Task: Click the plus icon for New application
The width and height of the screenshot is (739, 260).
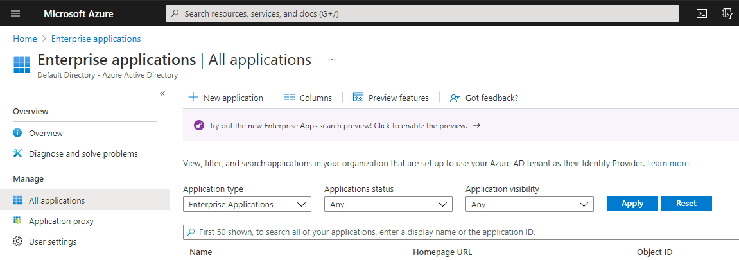Action: (193, 98)
